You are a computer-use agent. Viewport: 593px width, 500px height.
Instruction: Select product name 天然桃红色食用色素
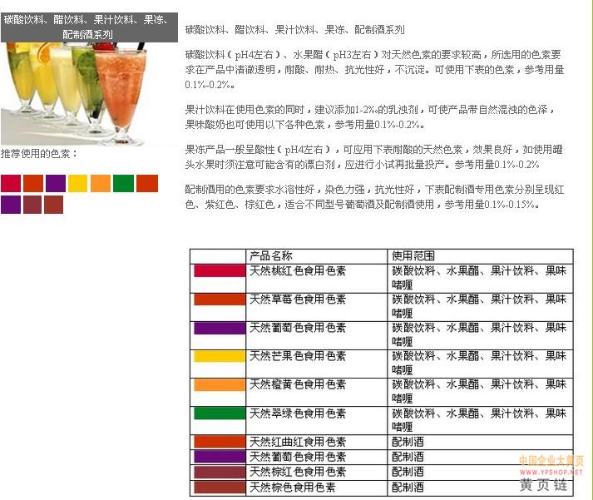click(298, 271)
